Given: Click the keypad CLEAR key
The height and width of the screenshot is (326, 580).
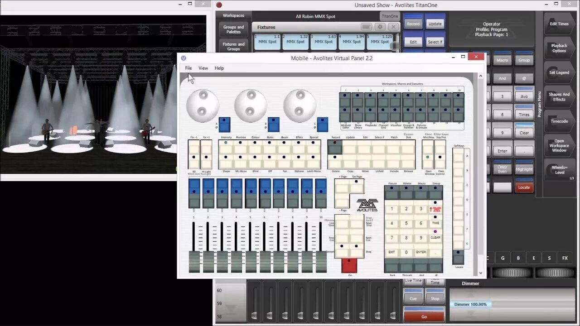Looking at the screenshot, I should (435, 235).
